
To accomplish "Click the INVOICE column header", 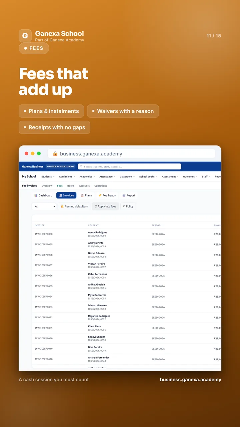I will tap(40, 226).
